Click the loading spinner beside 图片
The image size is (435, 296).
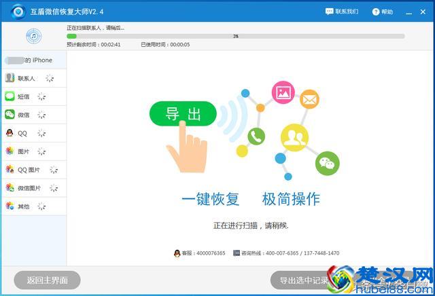pos(41,151)
